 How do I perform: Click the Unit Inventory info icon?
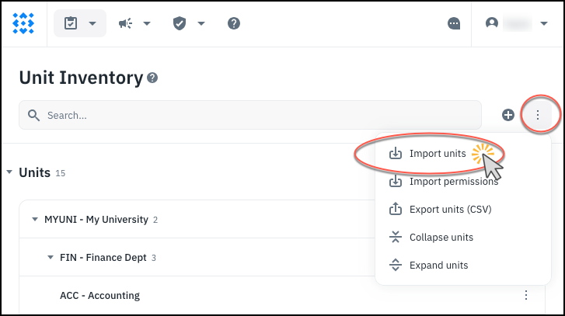[152, 78]
